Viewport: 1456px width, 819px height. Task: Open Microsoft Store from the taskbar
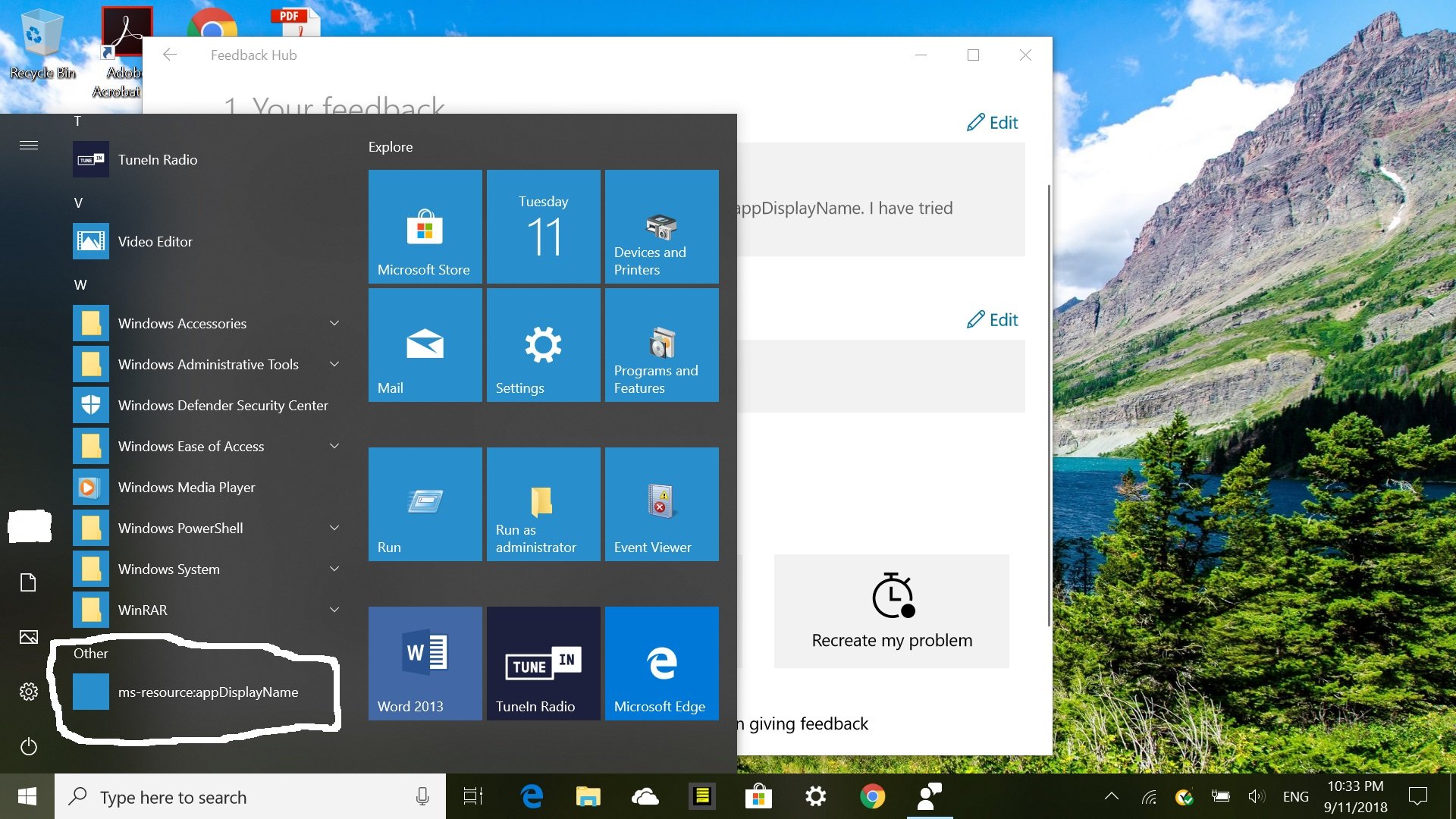(x=758, y=796)
